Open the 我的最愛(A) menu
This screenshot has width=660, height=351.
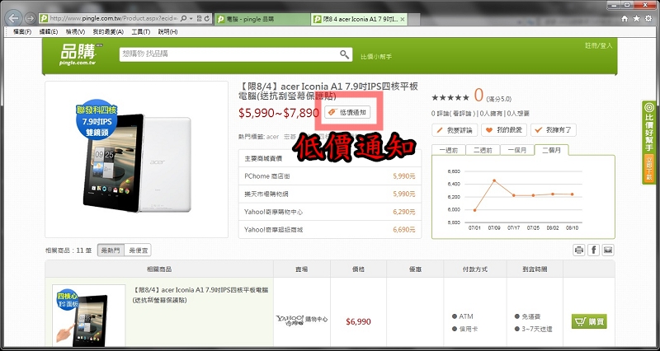(108, 32)
